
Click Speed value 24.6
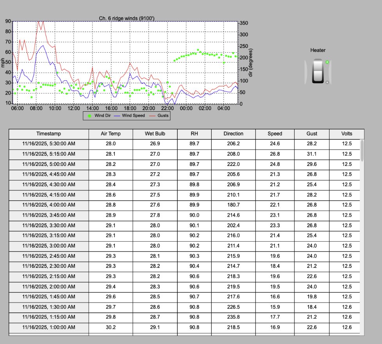tap(275, 144)
